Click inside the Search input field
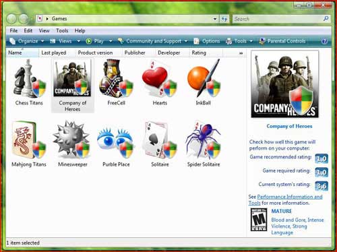 point(278,19)
